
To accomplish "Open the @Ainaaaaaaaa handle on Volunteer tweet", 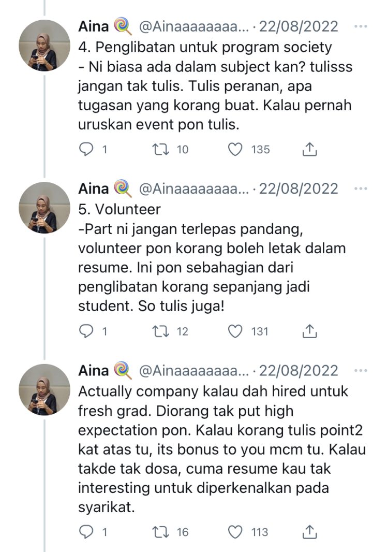I will (195, 189).
